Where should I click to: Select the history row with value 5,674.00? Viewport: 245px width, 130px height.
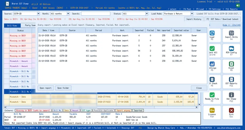pos(122,41)
